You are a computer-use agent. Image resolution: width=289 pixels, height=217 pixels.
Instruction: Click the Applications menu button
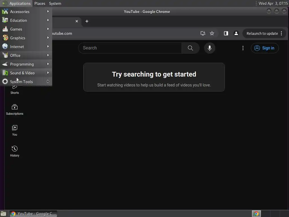16,3
